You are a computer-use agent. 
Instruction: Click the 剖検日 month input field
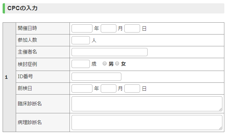point(109,89)
